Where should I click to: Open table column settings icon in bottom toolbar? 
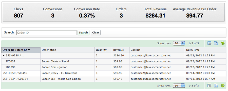pyautogui.click(x=210, y=86)
